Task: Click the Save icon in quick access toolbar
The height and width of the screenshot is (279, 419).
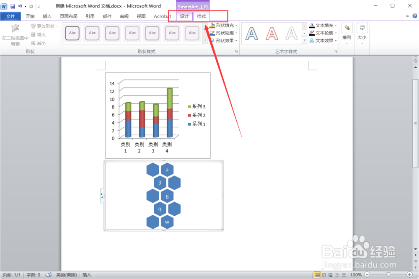Action: click(x=13, y=6)
